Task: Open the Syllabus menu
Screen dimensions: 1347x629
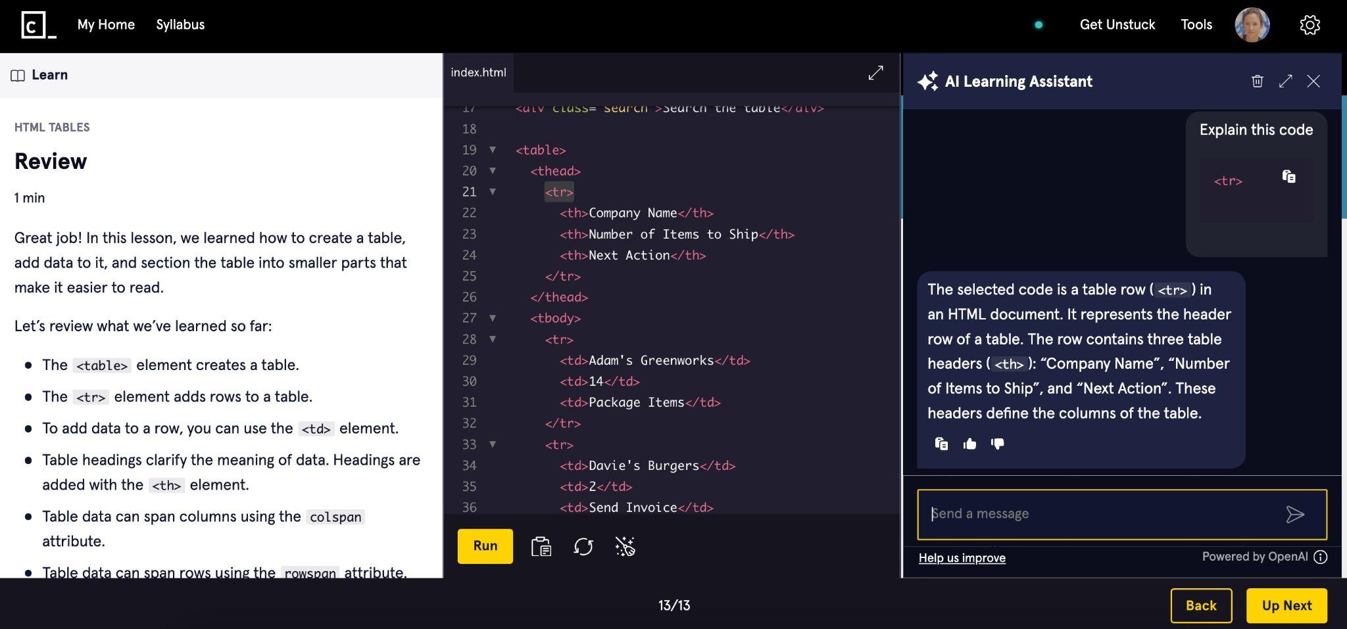Action: (180, 24)
